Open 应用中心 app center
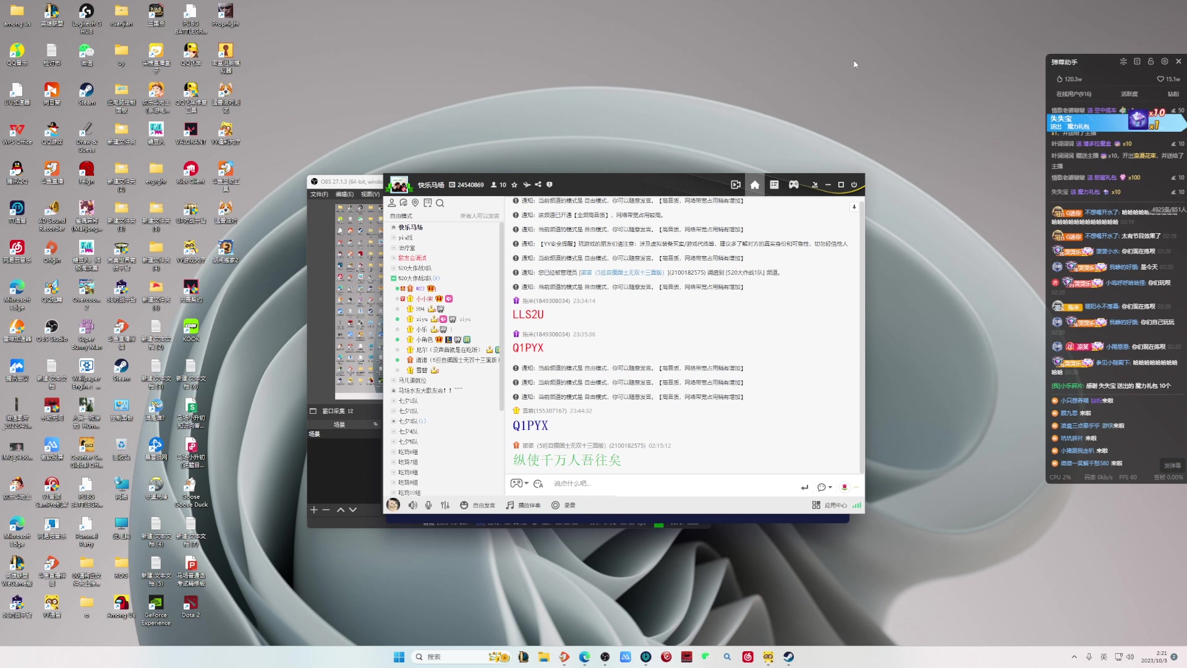This screenshot has width=1187, height=668. 830,505
